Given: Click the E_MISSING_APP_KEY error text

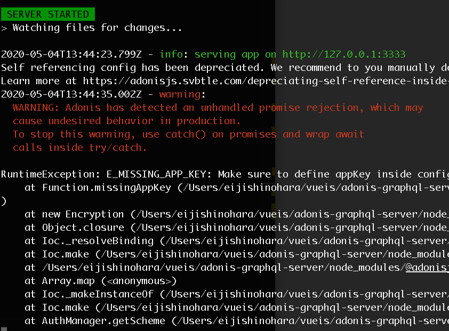Looking at the screenshot, I should [x=159, y=174].
